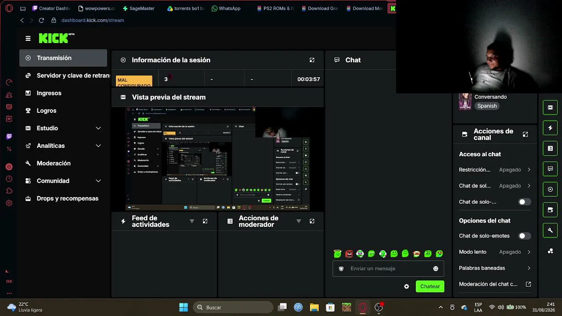The image size is (562, 316).
Task: Go back using the browser back arrow
Action: (x=22, y=20)
